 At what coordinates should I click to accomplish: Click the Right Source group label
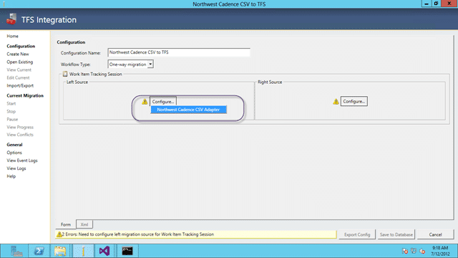coord(270,82)
